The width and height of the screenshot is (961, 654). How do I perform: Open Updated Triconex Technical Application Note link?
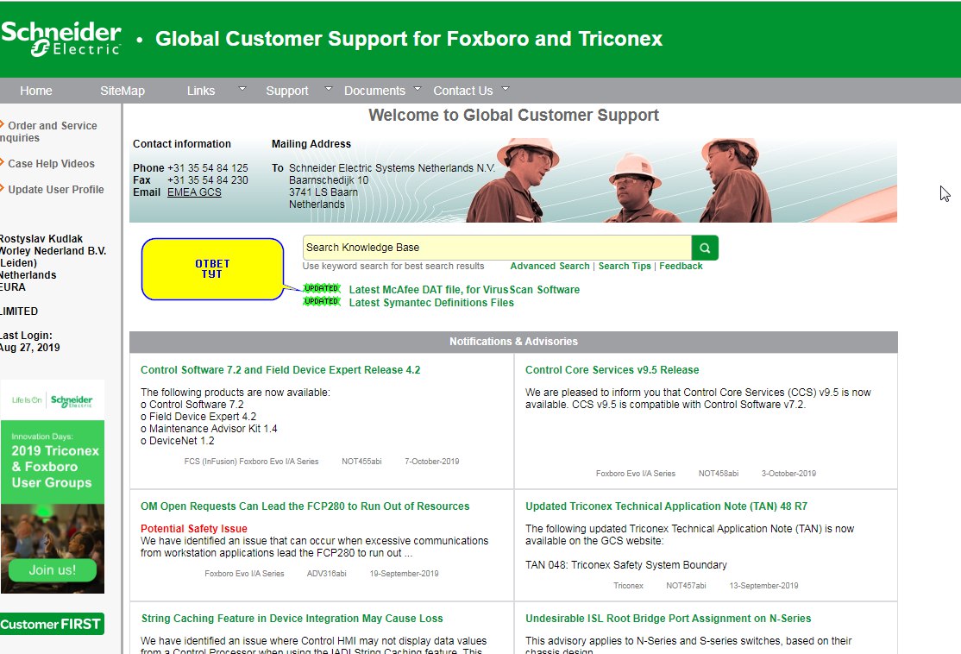pos(666,506)
